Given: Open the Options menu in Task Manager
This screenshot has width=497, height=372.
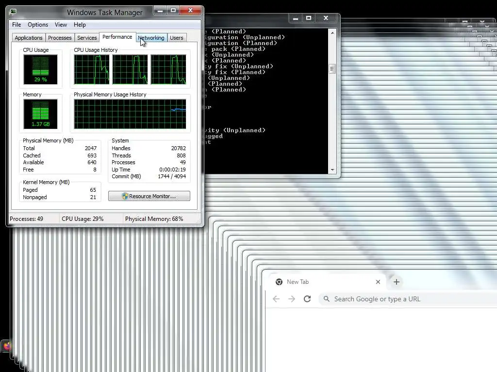Looking at the screenshot, I should click(x=38, y=25).
